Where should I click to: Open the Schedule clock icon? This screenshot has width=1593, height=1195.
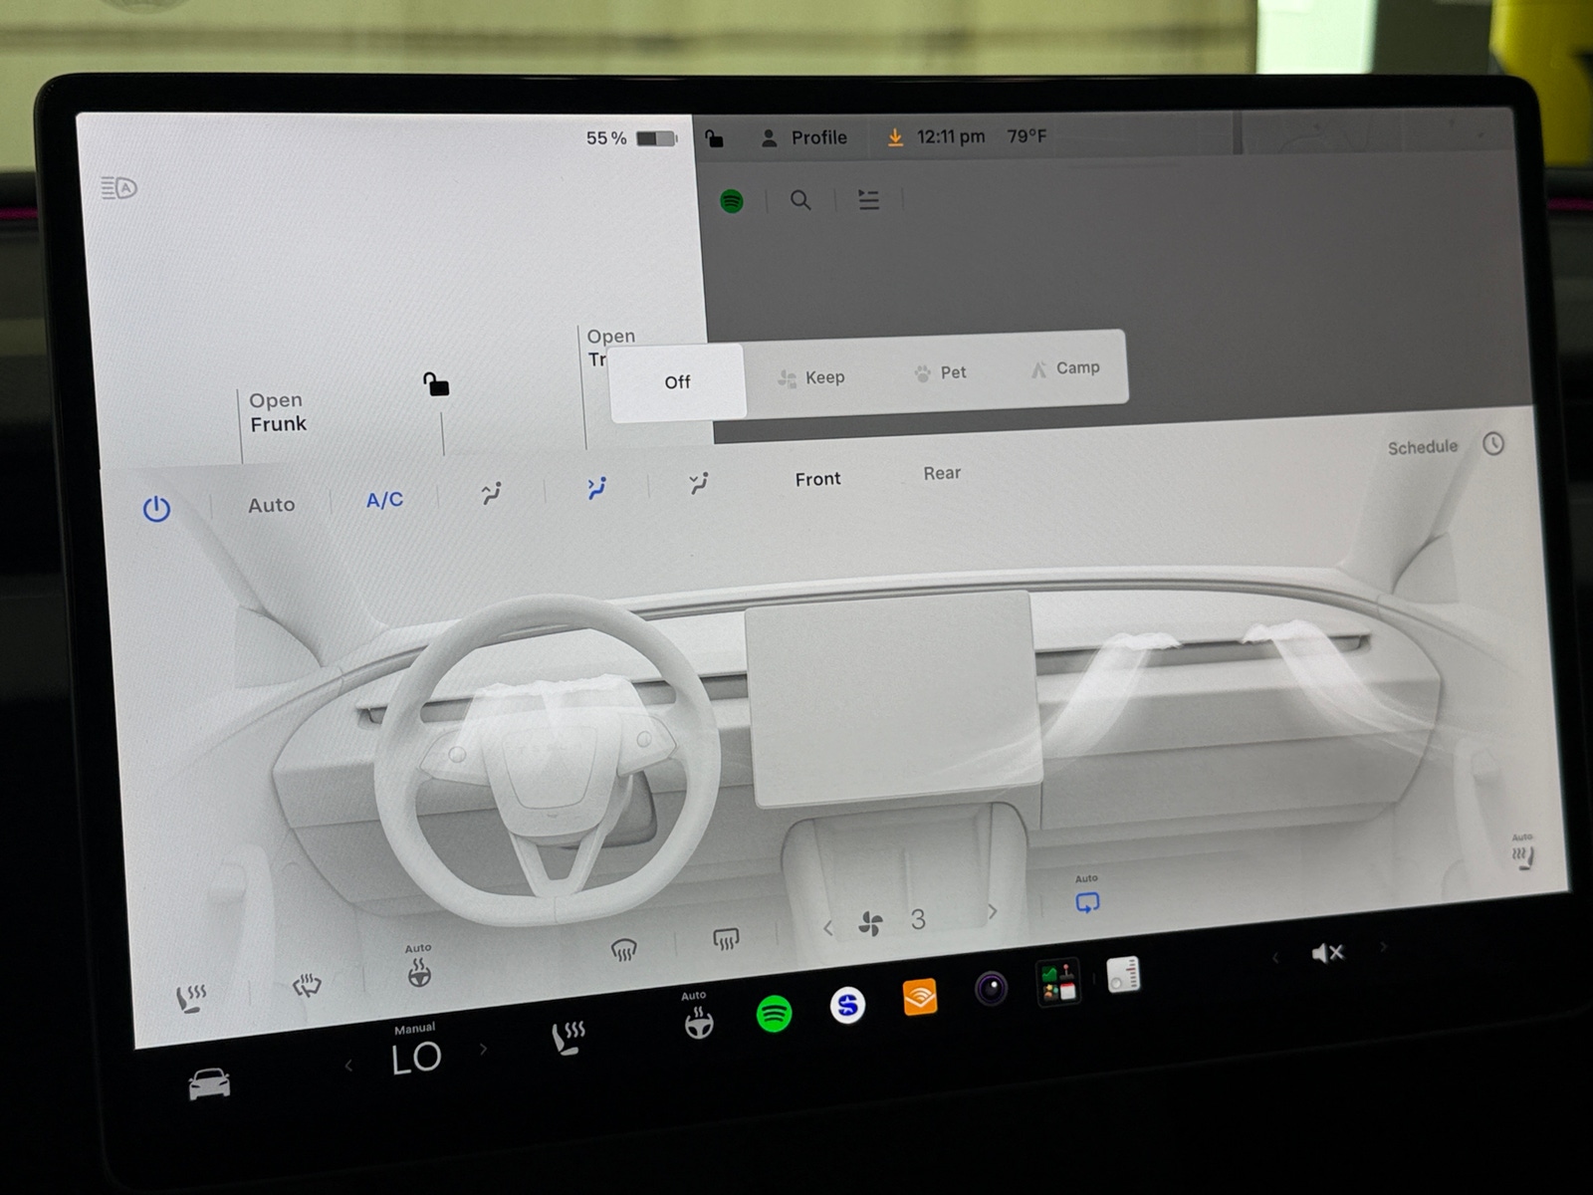click(x=1493, y=444)
